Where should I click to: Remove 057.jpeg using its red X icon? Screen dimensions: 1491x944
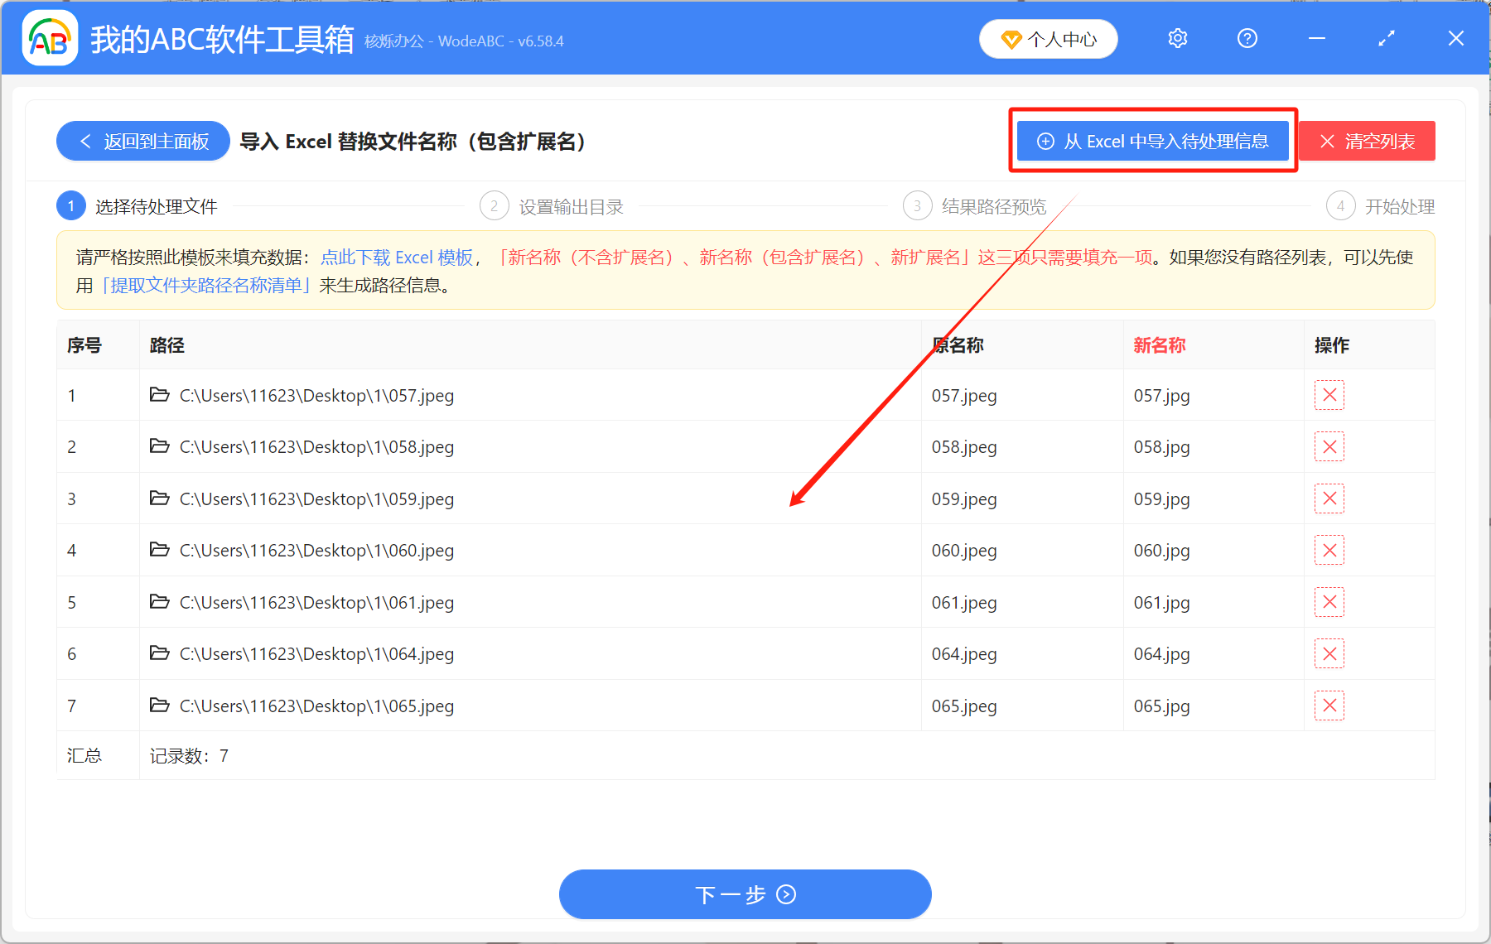point(1329,395)
